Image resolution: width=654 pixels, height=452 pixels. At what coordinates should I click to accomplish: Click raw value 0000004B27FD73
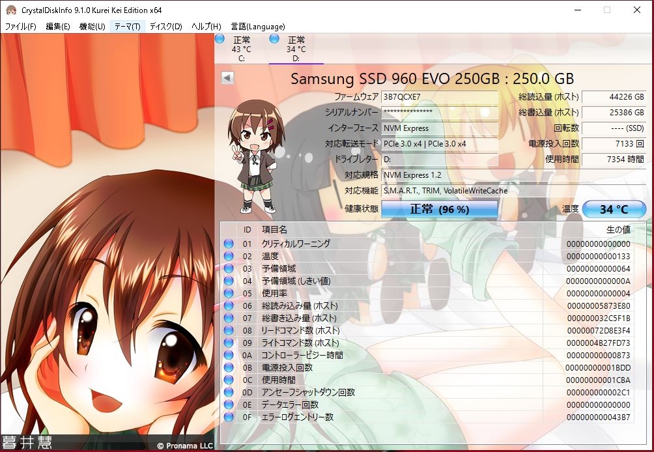tap(598, 343)
